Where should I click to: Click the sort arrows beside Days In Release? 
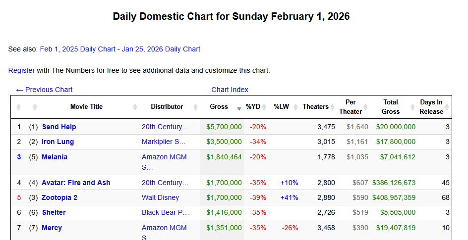point(447,107)
